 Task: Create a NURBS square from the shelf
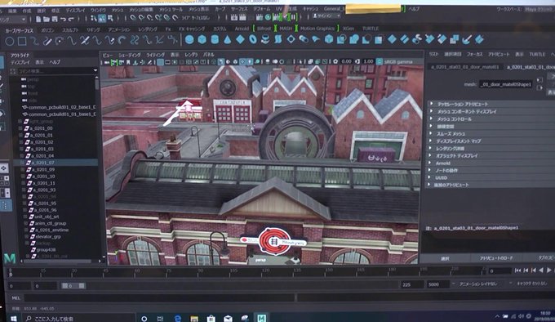coord(22,41)
